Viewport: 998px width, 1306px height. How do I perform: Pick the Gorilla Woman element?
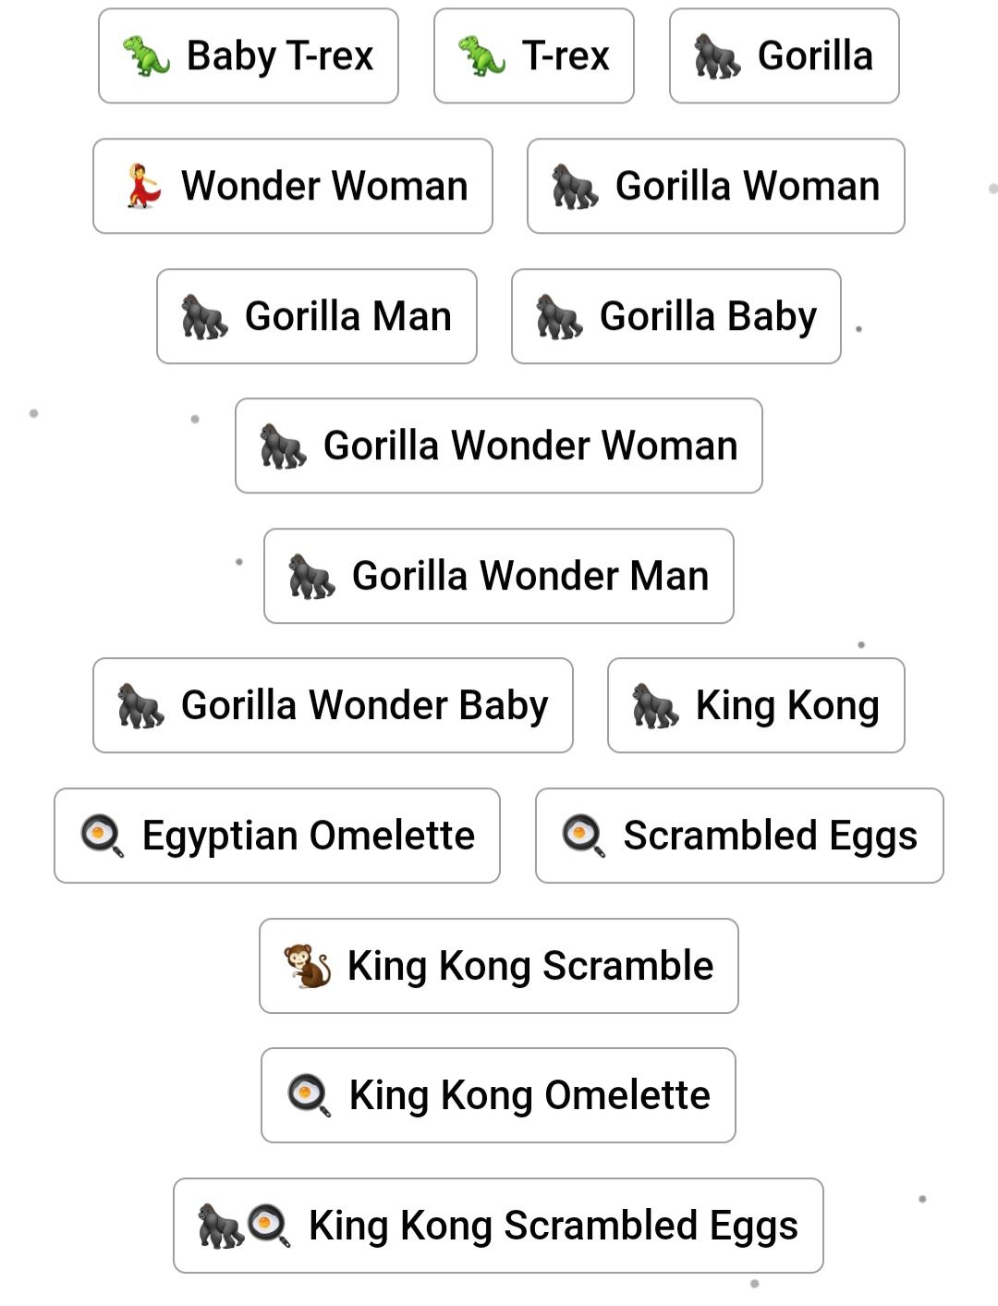(715, 186)
